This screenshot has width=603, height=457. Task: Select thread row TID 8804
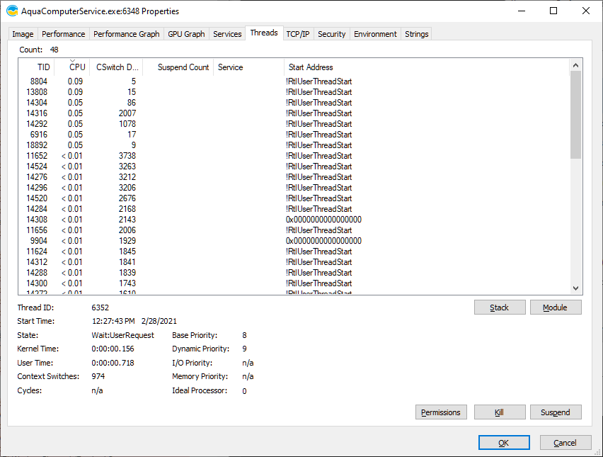click(x=294, y=81)
